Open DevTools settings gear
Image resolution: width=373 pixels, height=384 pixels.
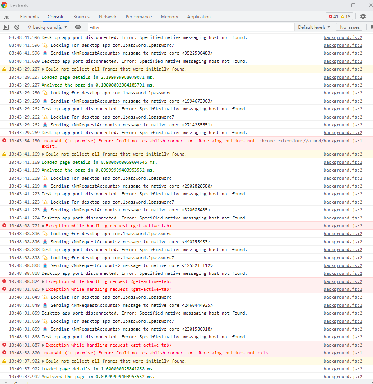click(363, 16)
